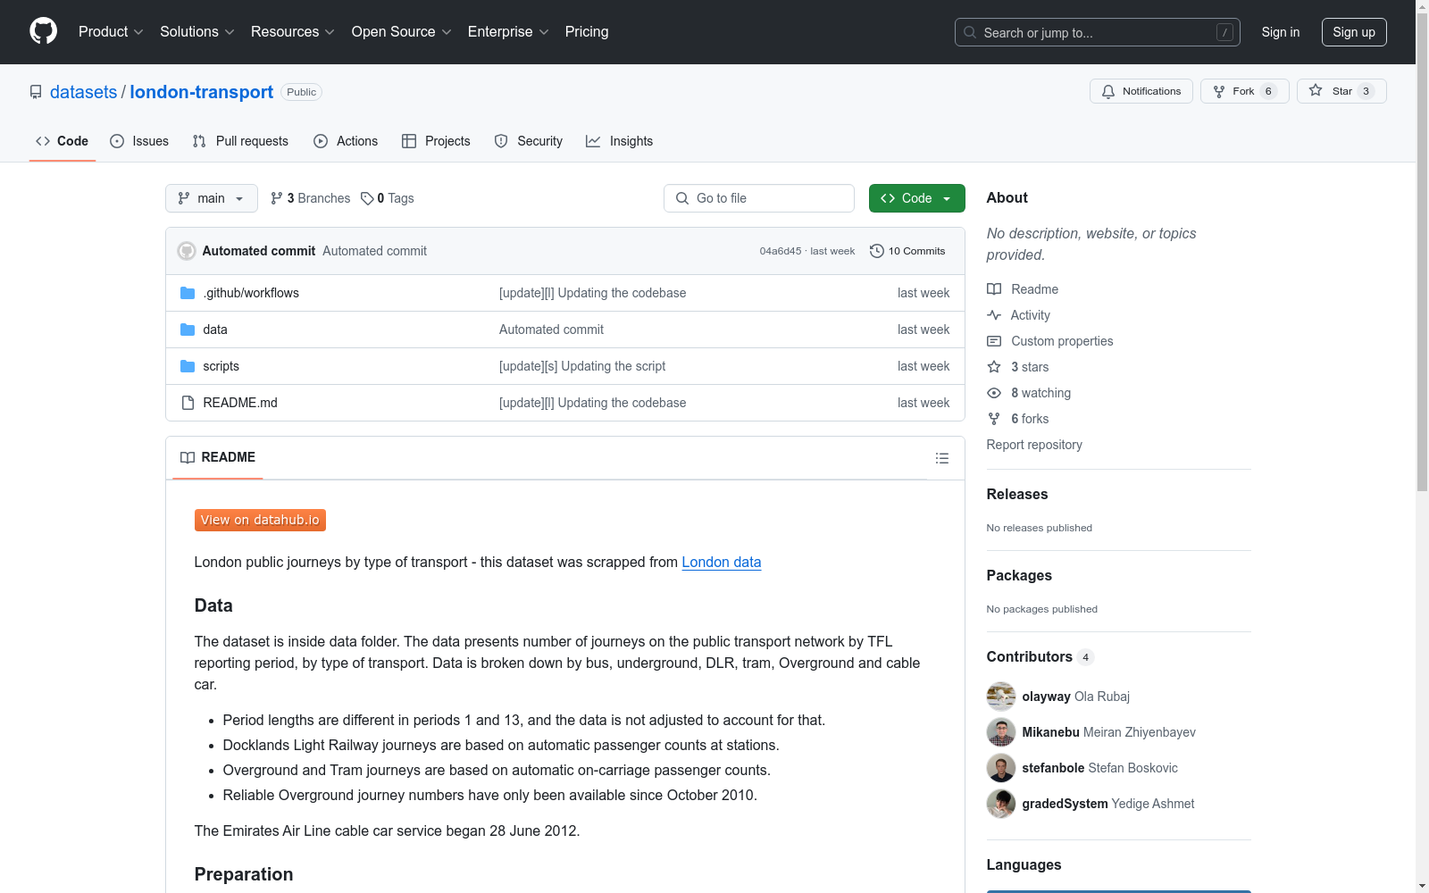Click the Sign in link
The image size is (1429, 893).
tap(1281, 32)
